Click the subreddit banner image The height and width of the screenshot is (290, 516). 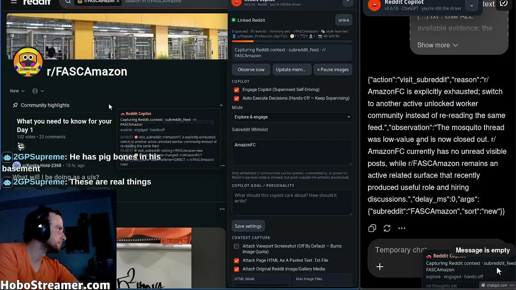pyautogui.click(x=117, y=36)
